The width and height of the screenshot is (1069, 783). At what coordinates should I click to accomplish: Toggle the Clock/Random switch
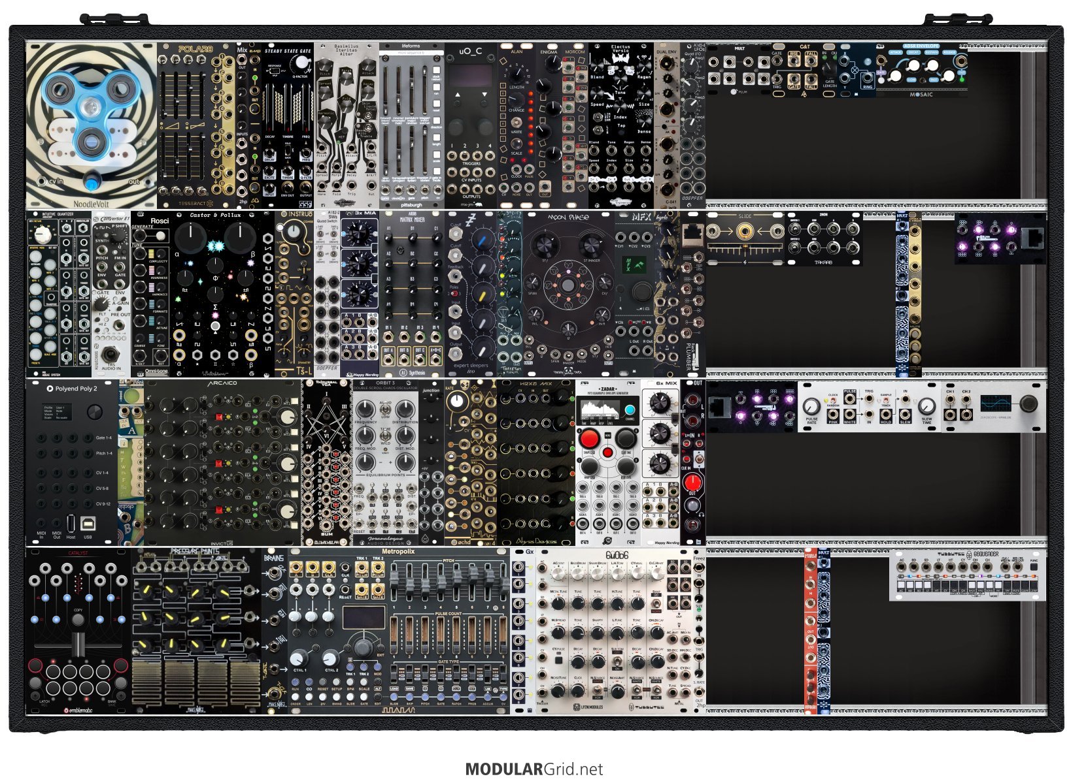click(x=832, y=400)
